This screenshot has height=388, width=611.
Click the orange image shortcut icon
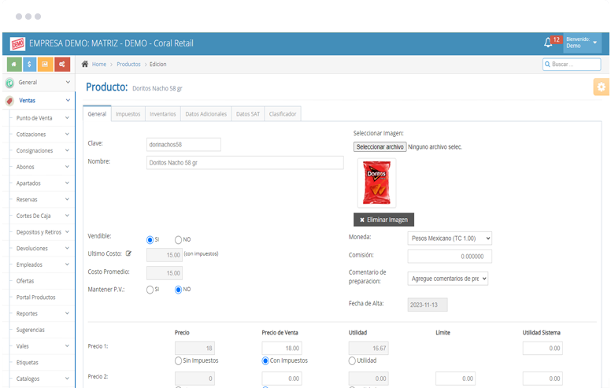[x=45, y=65]
